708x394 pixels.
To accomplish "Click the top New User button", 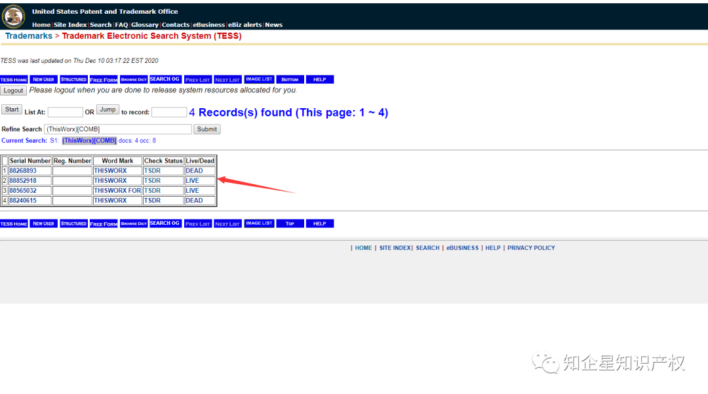I will coord(43,79).
